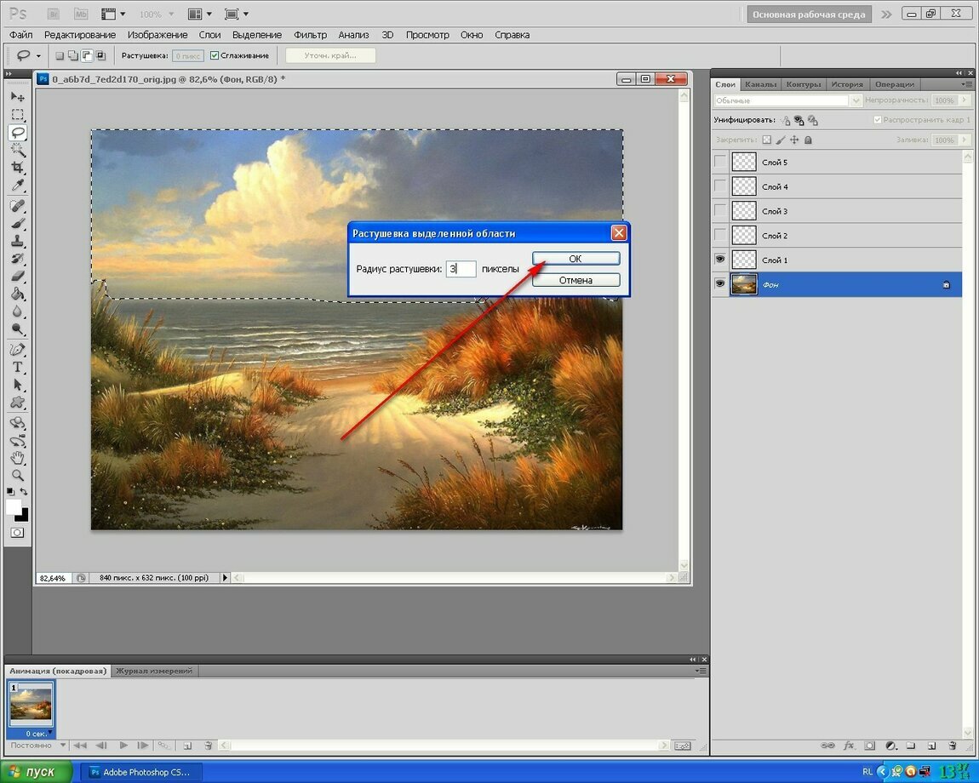Select the Blur tool
The width and height of the screenshot is (979, 783).
coord(18,311)
